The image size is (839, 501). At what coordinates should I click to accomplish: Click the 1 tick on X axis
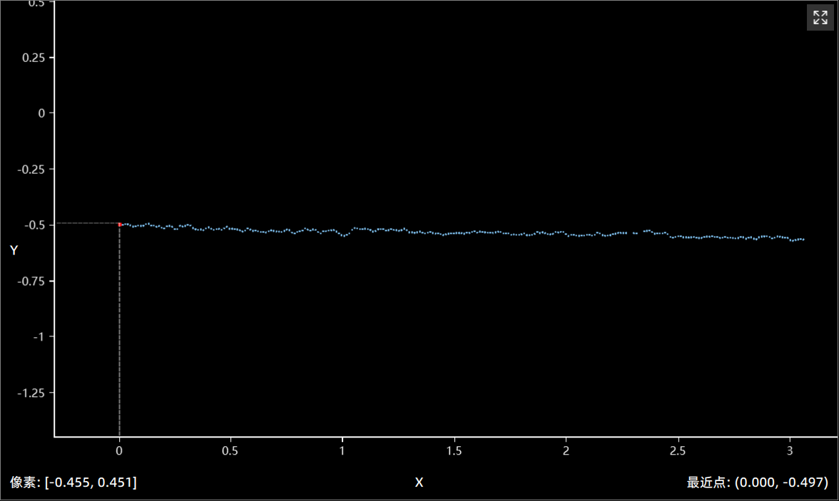pyautogui.click(x=342, y=451)
